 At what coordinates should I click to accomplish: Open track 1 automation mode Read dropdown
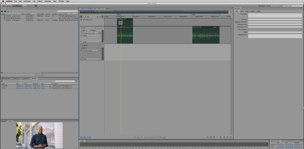(92, 42)
